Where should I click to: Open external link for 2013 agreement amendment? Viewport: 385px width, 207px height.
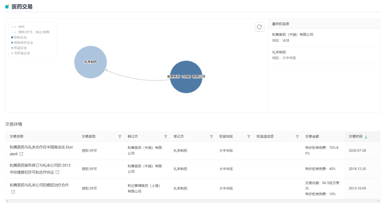point(57,172)
